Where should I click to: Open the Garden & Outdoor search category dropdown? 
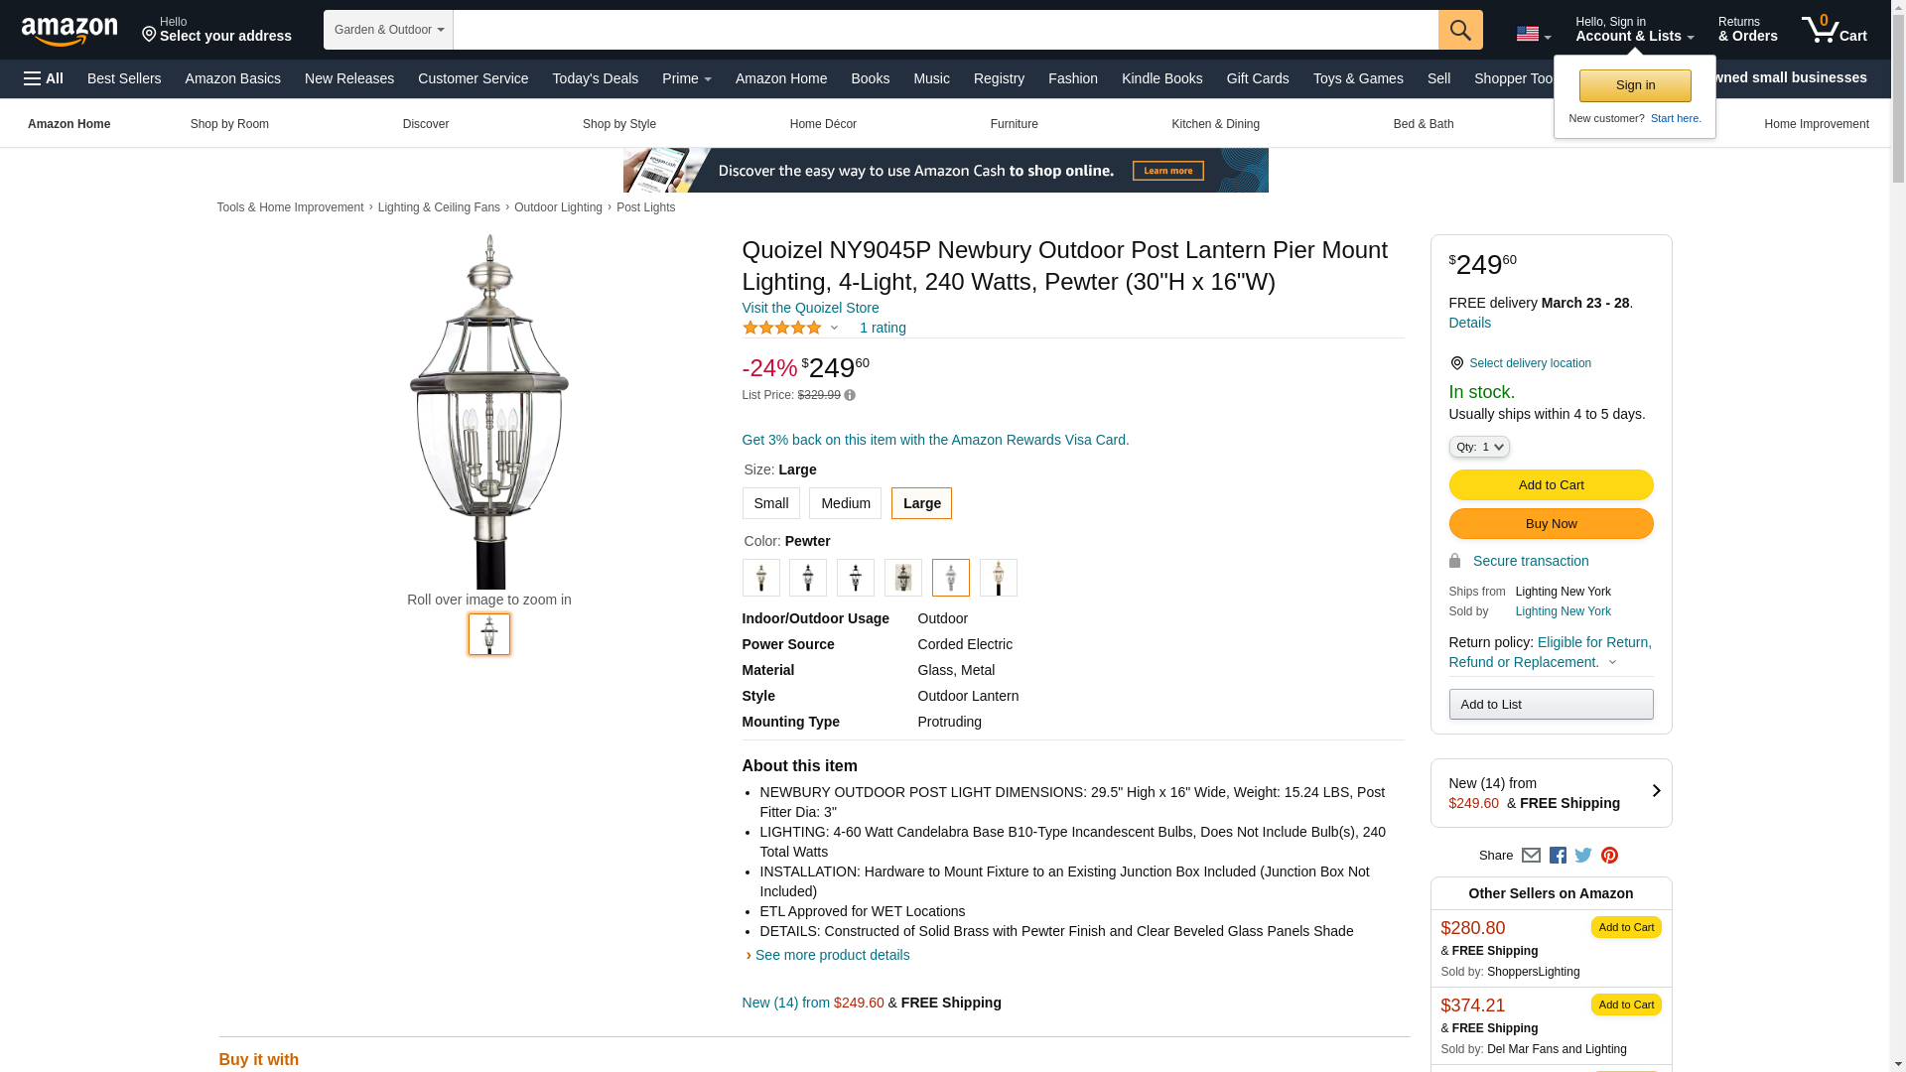tap(388, 30)
